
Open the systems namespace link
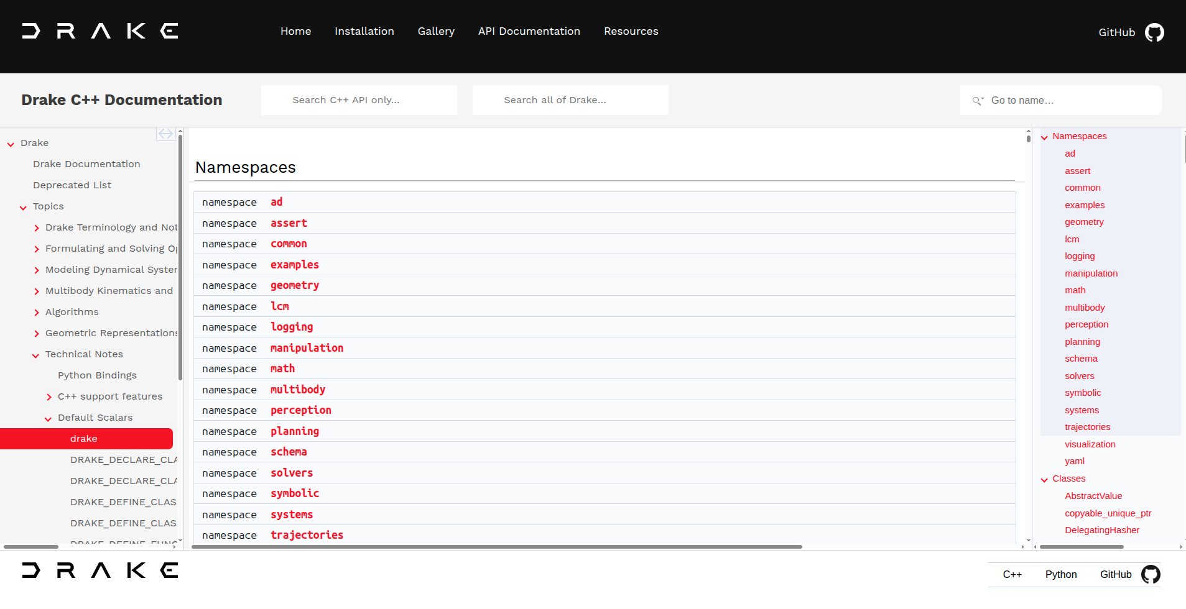[292, 515]
